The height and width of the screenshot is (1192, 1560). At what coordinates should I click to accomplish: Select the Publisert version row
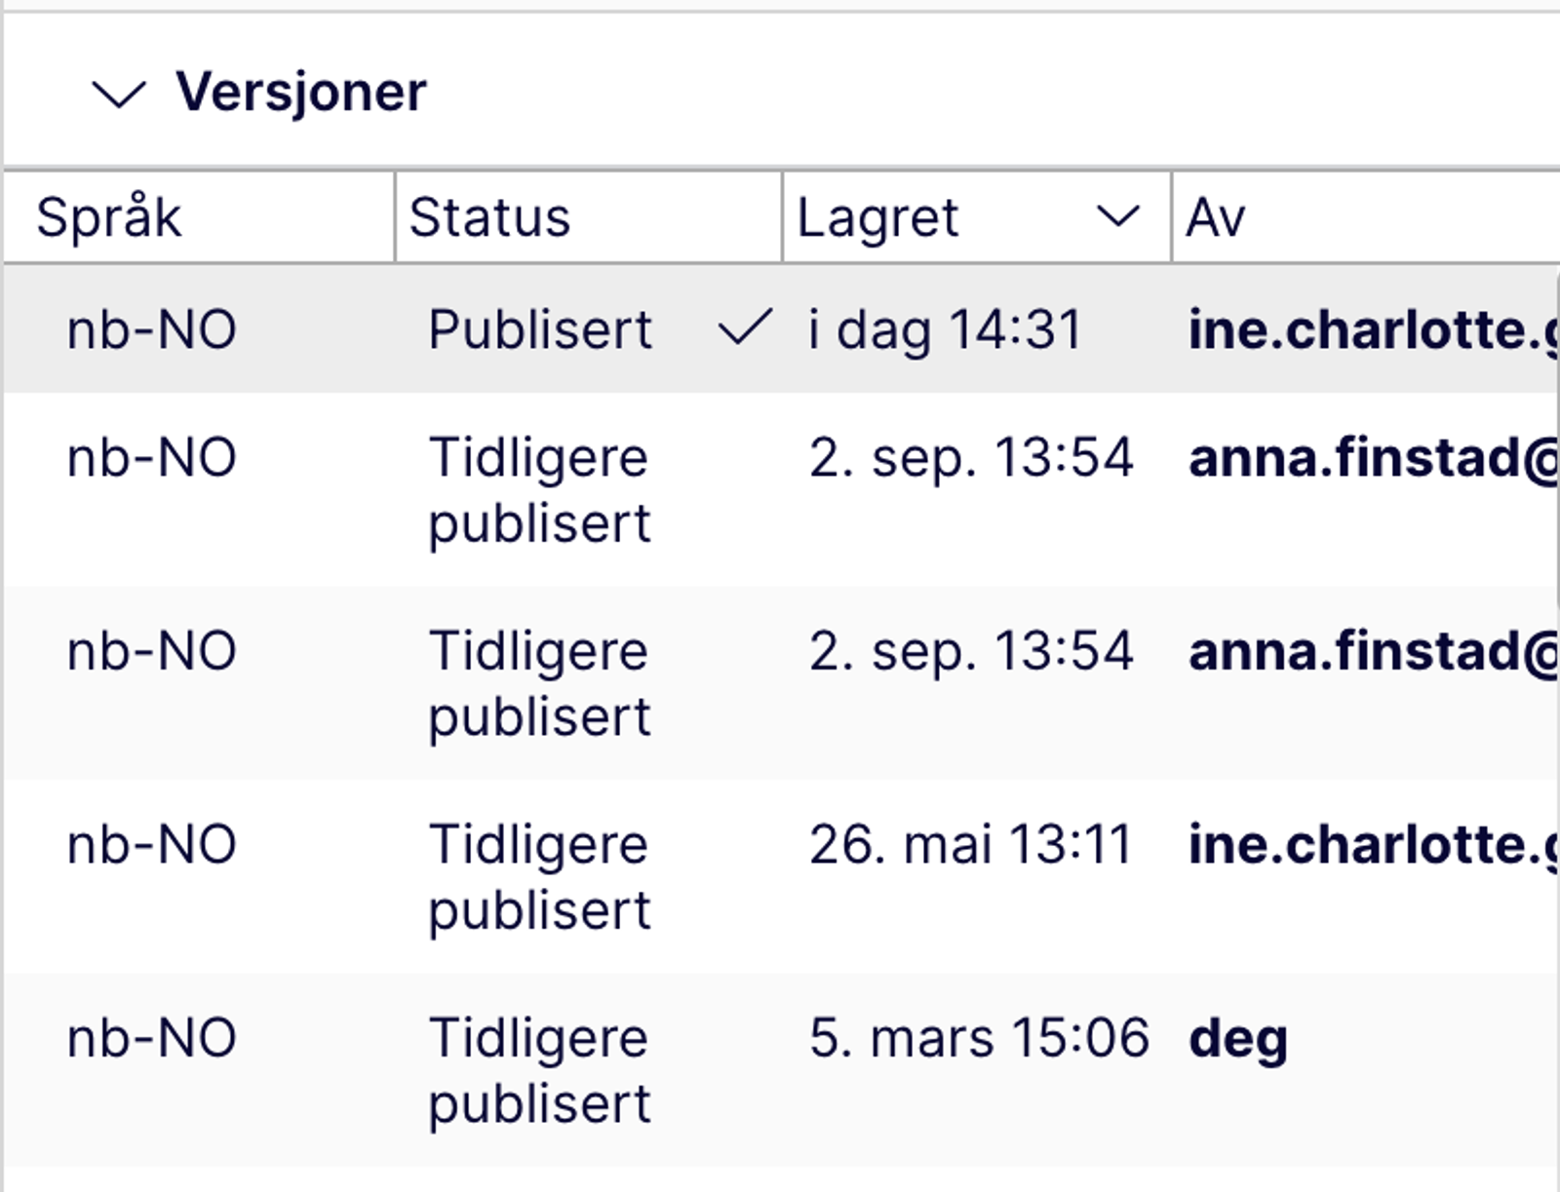(x=540, y=329)
